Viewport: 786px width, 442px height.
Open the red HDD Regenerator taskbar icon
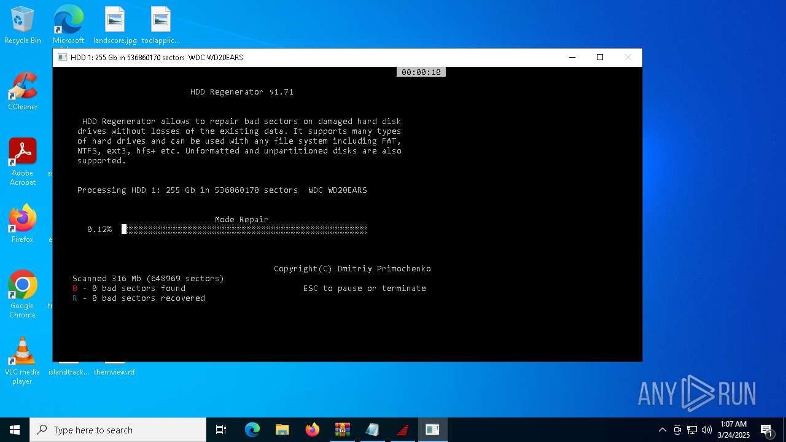coord(403,430)
